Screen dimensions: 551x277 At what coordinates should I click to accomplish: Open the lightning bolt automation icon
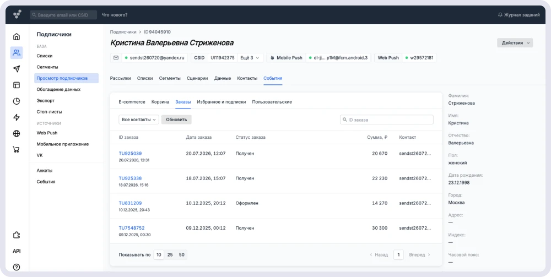[17, 117]
